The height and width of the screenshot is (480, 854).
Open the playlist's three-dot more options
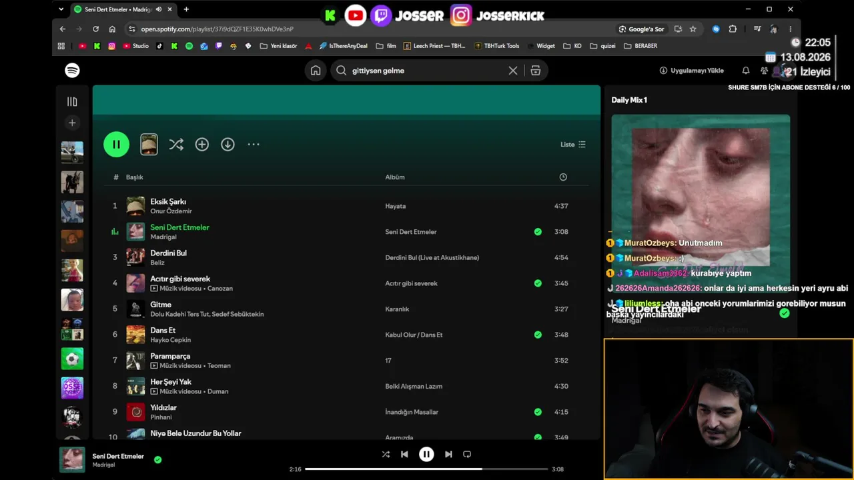(254, 144)
